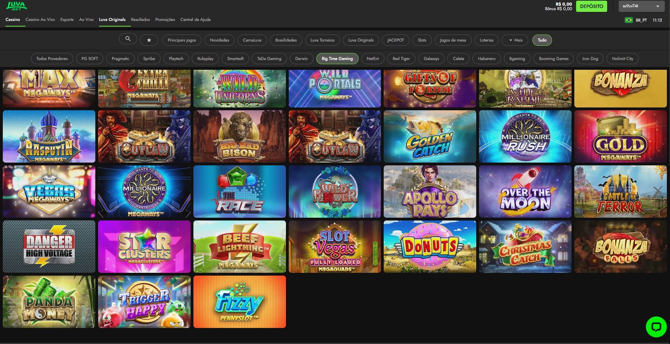Click the DEPÓSITO button
Viewport: 670px width, 344px height.
(x=591, y=6)
